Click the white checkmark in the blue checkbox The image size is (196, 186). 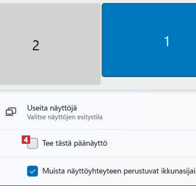(32, 171)
